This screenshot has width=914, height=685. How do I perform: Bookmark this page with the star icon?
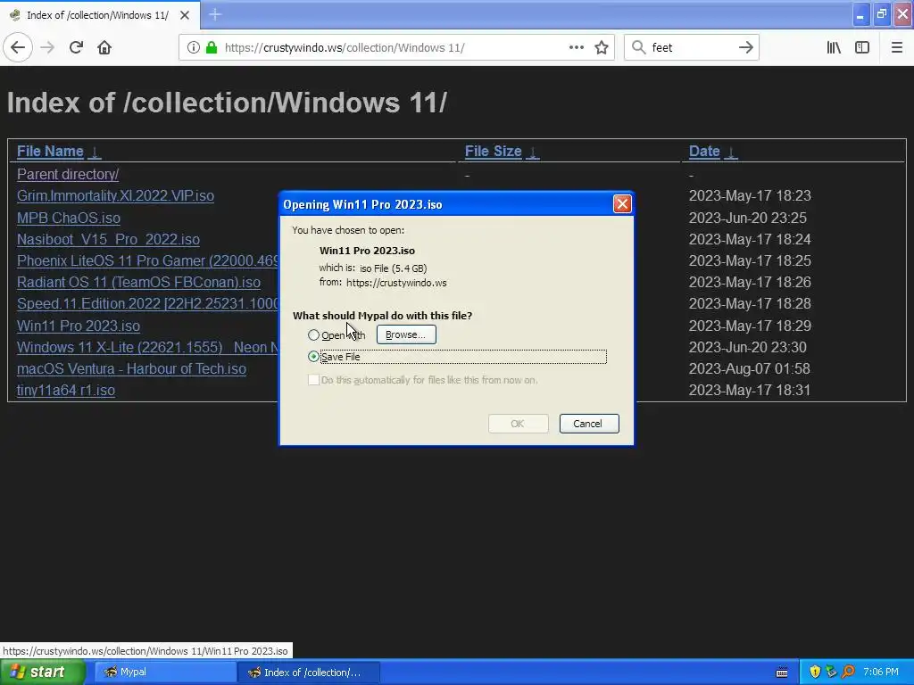point(602,48)
